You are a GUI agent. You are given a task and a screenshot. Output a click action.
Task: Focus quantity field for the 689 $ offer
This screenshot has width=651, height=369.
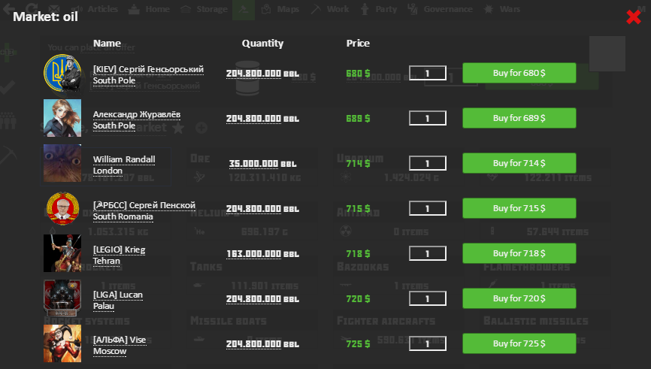[427, 118]
